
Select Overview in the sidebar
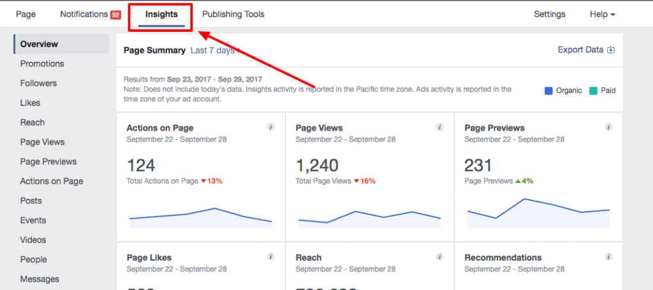pos(61,44)
